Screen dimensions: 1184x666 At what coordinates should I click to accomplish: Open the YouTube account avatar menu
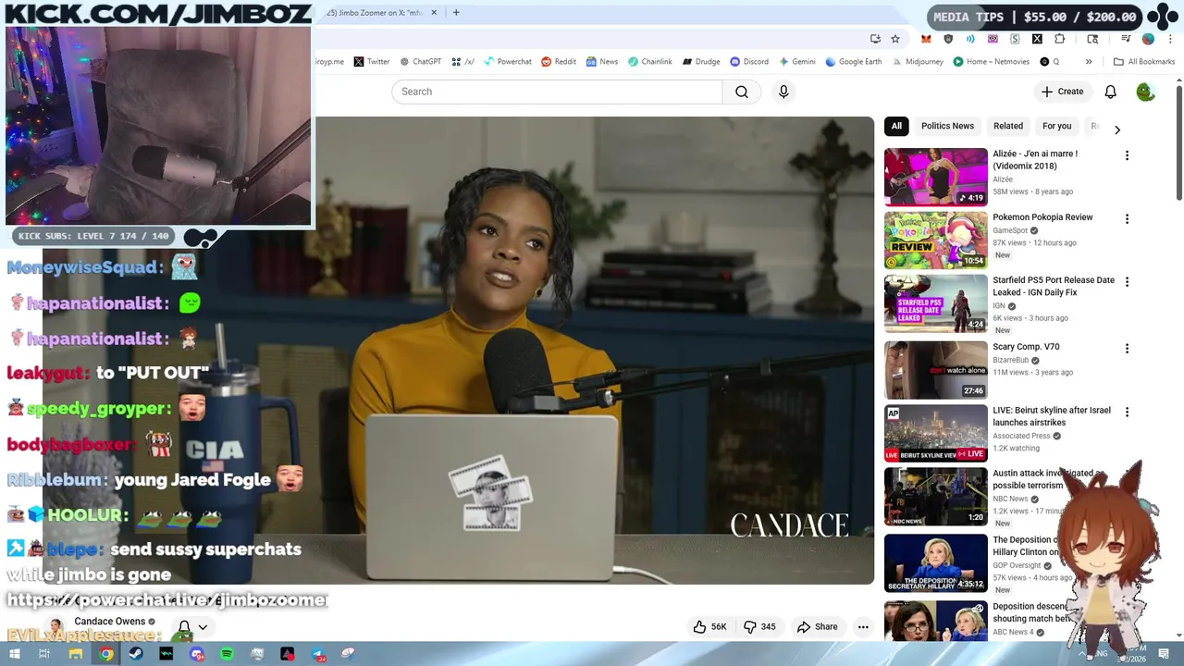(1145, 92)
